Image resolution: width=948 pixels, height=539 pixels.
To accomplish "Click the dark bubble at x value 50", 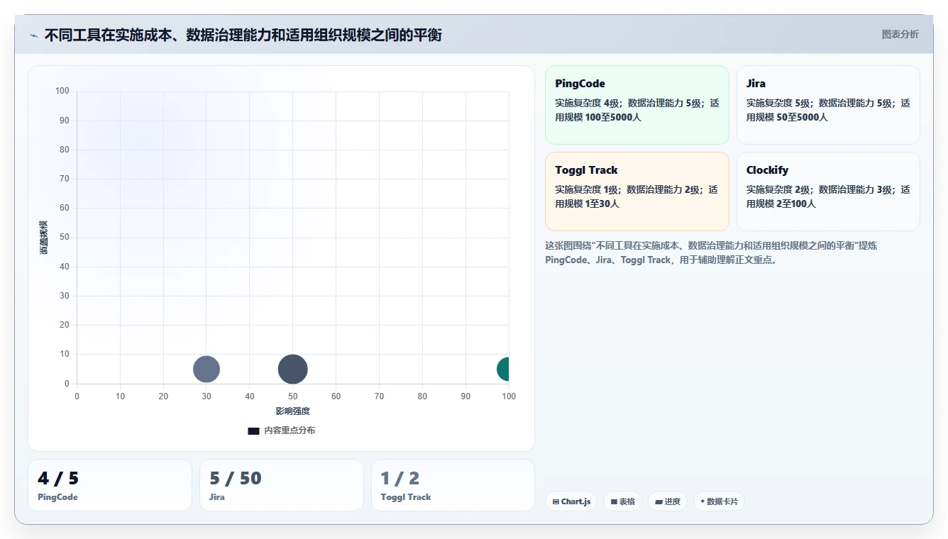I will 292,369.
